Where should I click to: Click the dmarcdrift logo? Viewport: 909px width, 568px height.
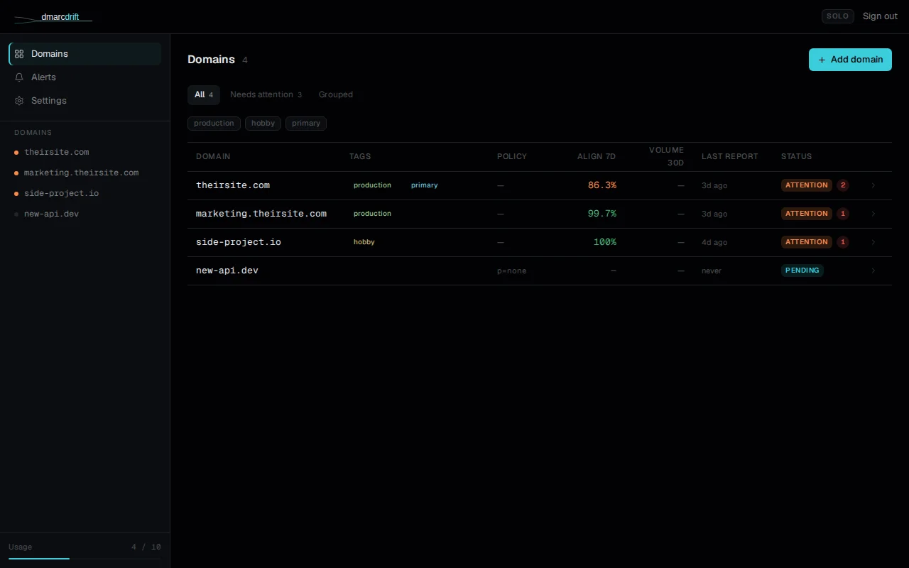(53, 16)
